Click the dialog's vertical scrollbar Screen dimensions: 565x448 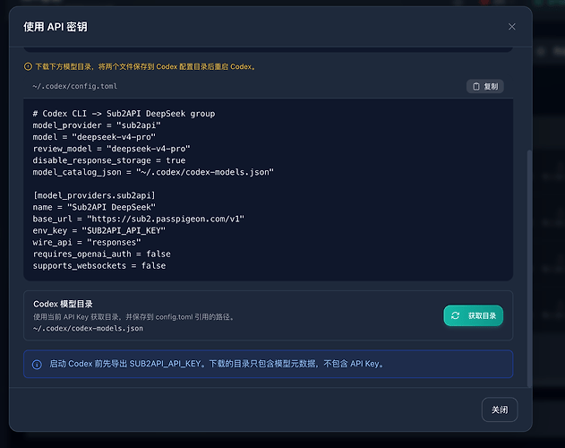point(529,269)
